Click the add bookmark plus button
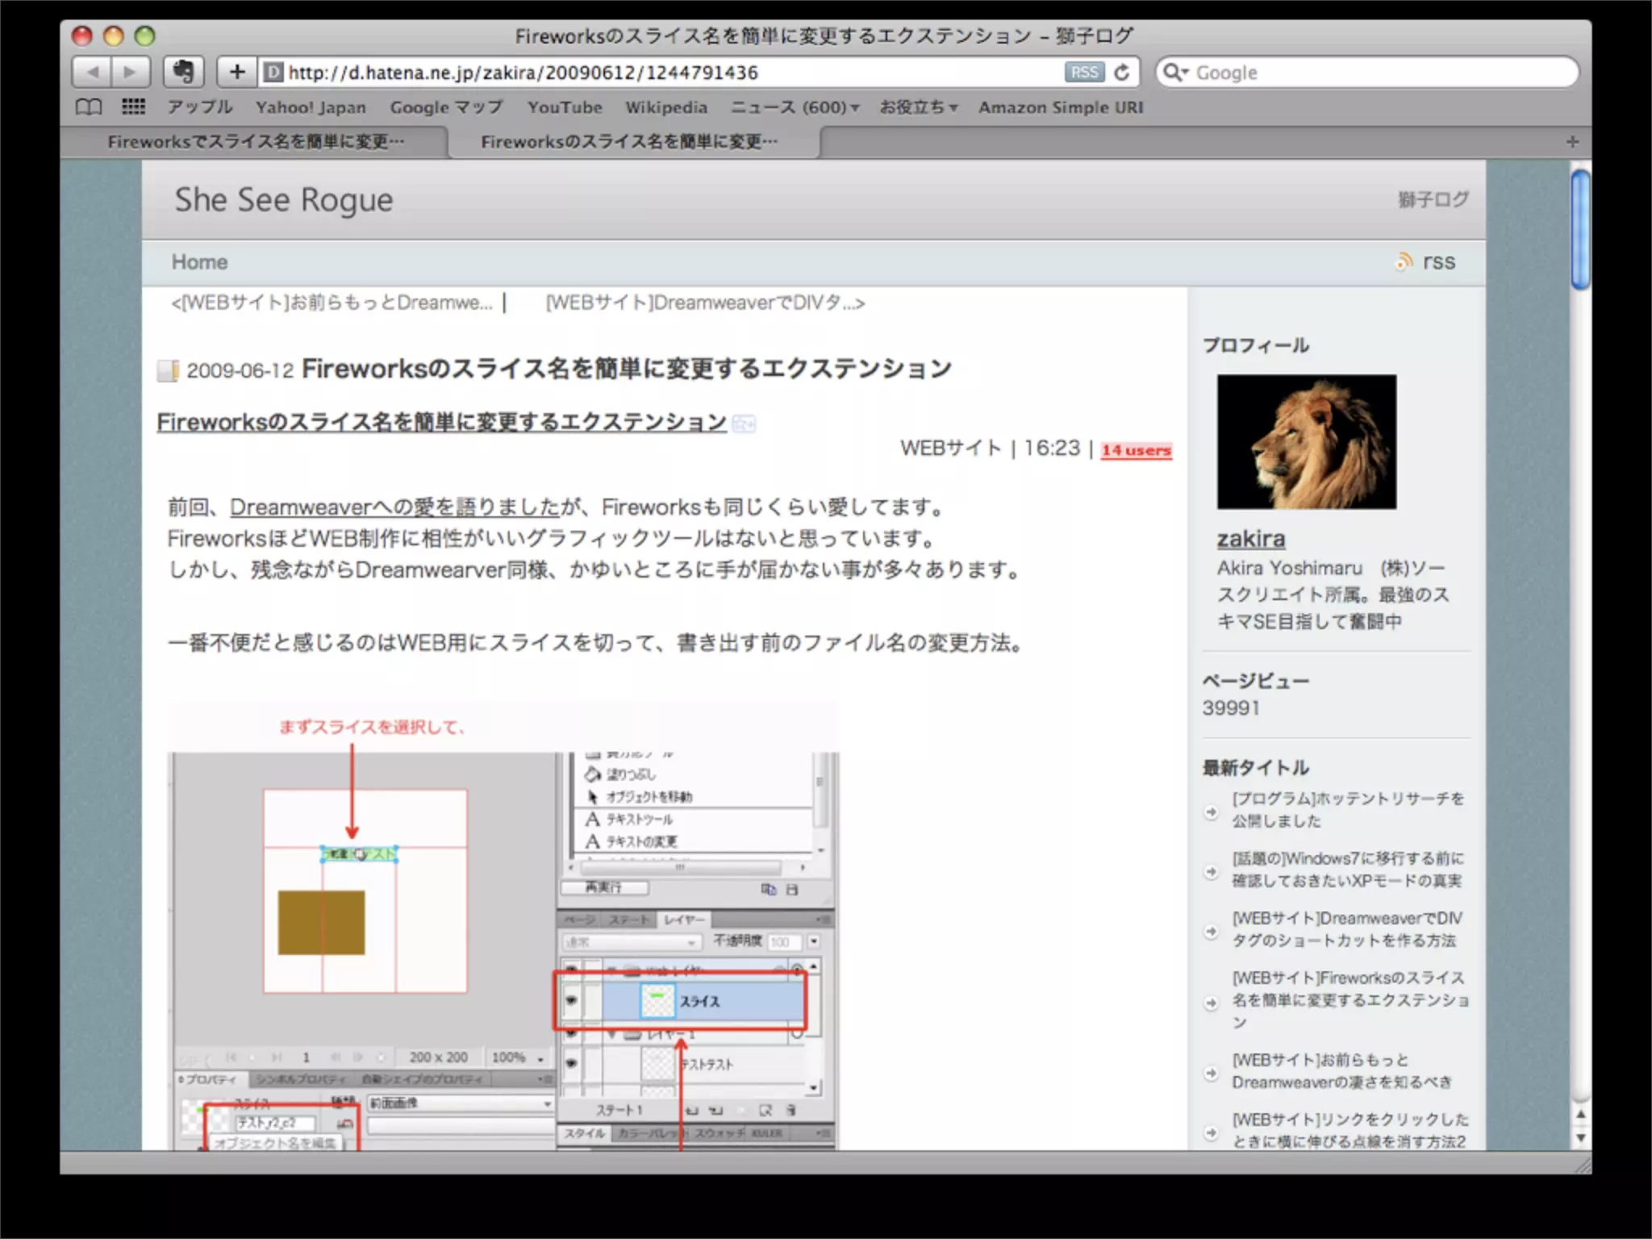1652x1239 pixels. pyautogui.click(x=236, y=73)
